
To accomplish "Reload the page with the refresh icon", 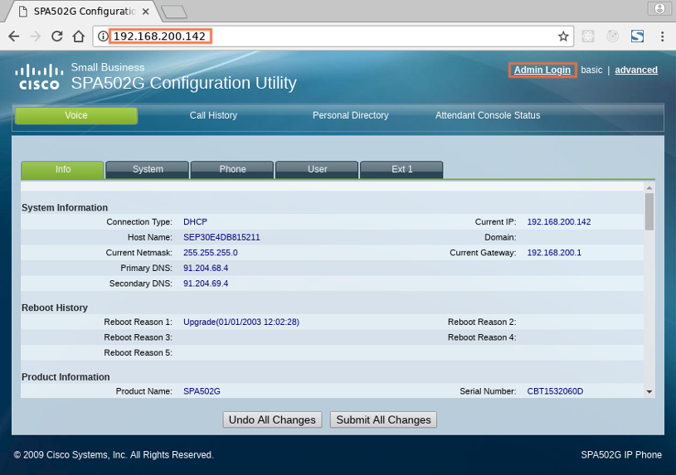I will coord(57,36).
